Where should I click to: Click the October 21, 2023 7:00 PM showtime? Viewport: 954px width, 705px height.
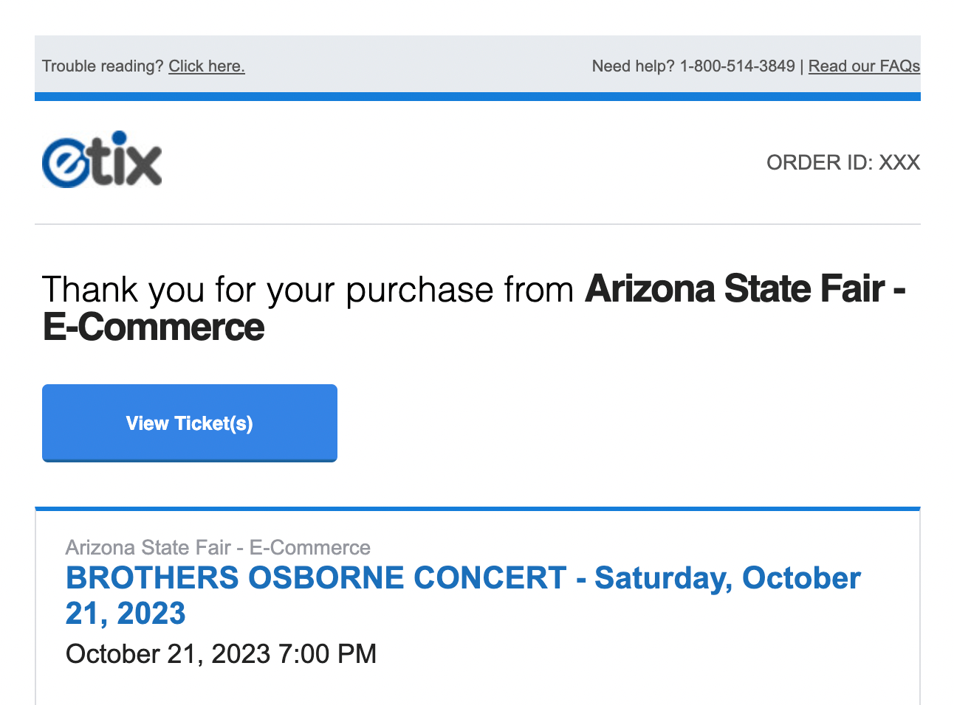(221, 654)
